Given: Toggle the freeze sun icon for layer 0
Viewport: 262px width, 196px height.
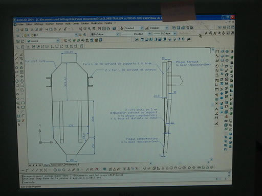Looking at the screenshot, I should tap(25, 35).
